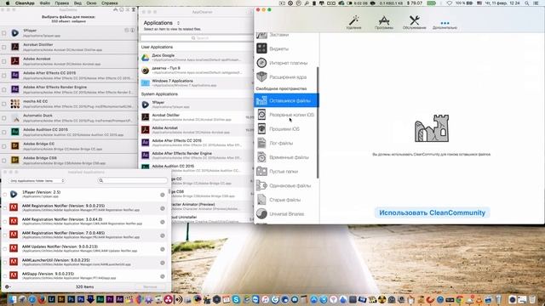Tick AAMLauncherUtil 9.0.0.235 checkbox
Image resolution: width=545 pixels, height=306 pixels.
5,263
